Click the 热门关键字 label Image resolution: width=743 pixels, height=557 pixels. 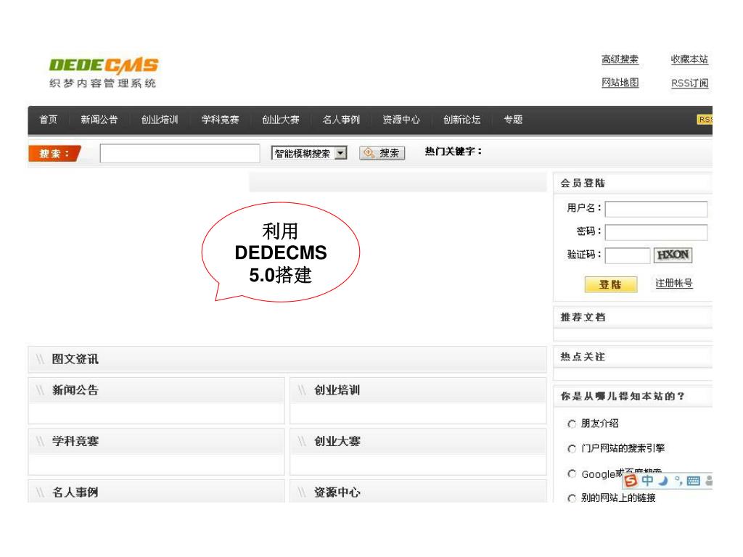click(453, 152)
